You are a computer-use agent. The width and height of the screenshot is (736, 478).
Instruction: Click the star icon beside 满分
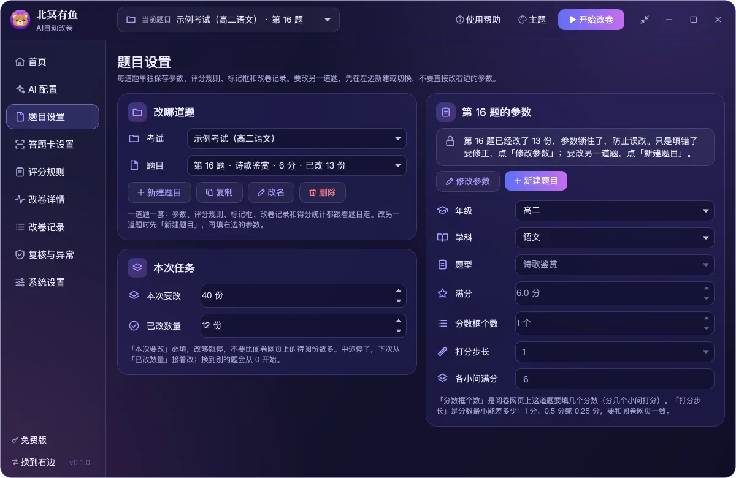442,293
